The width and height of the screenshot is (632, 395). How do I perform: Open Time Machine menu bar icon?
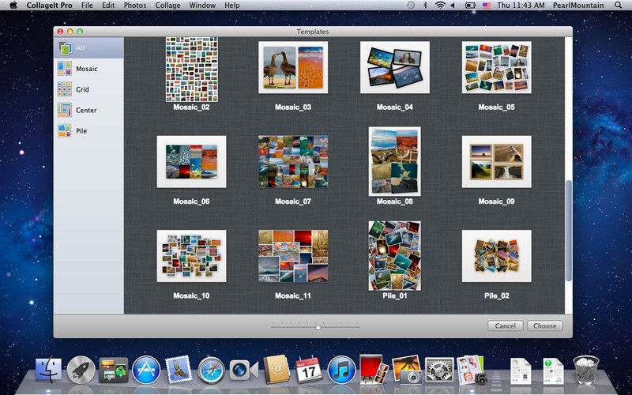410,6
